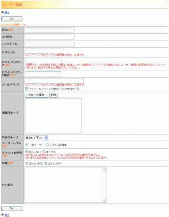This screenshot has width=169, height=217.
Task: Click the back arrow icon at top
Action: [x=3, y=12]
